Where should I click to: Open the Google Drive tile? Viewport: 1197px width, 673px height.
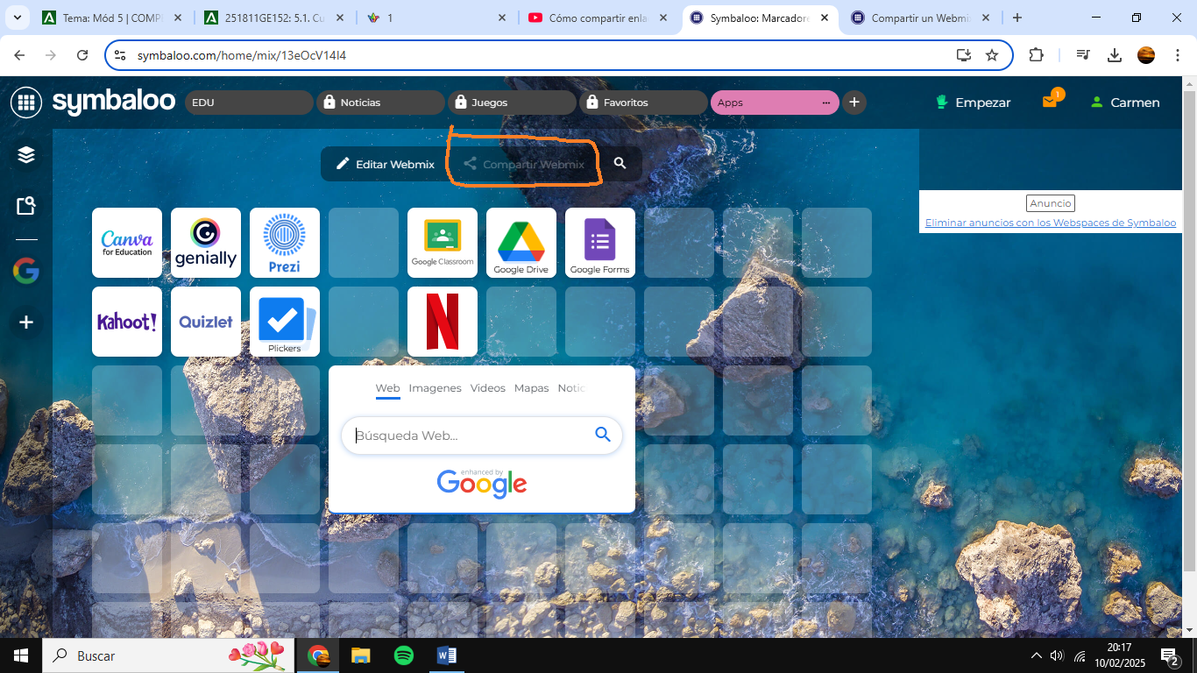(x=521, y=243)
